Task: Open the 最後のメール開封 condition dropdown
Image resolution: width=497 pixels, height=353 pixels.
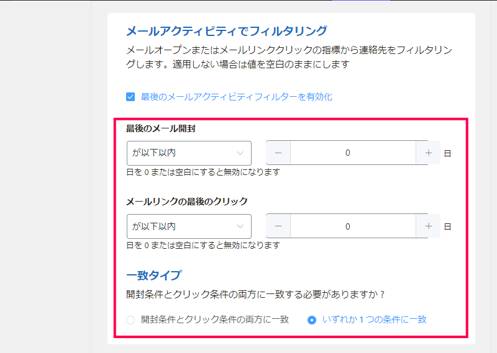Action: coord(189,153)
